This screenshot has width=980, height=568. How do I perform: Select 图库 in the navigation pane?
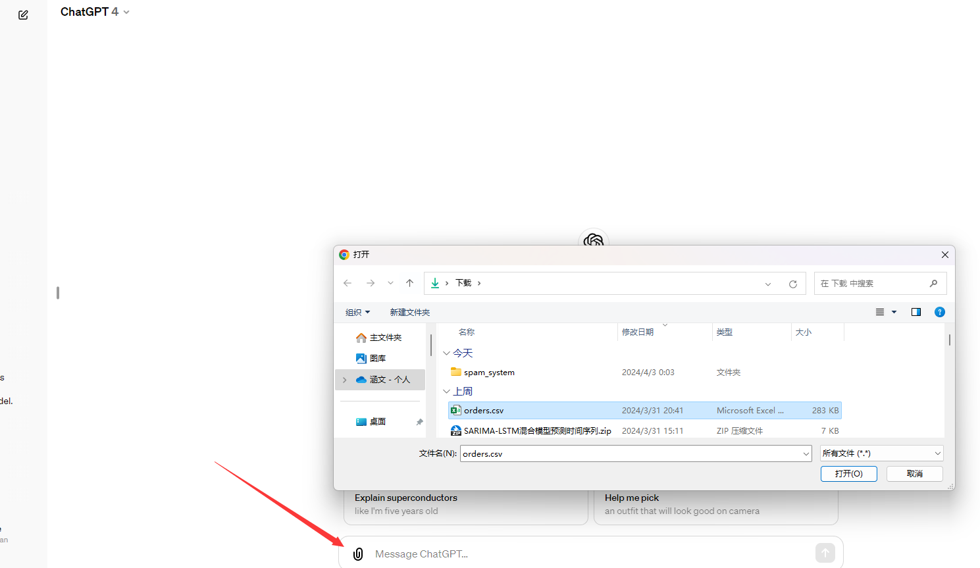[371, 358]
